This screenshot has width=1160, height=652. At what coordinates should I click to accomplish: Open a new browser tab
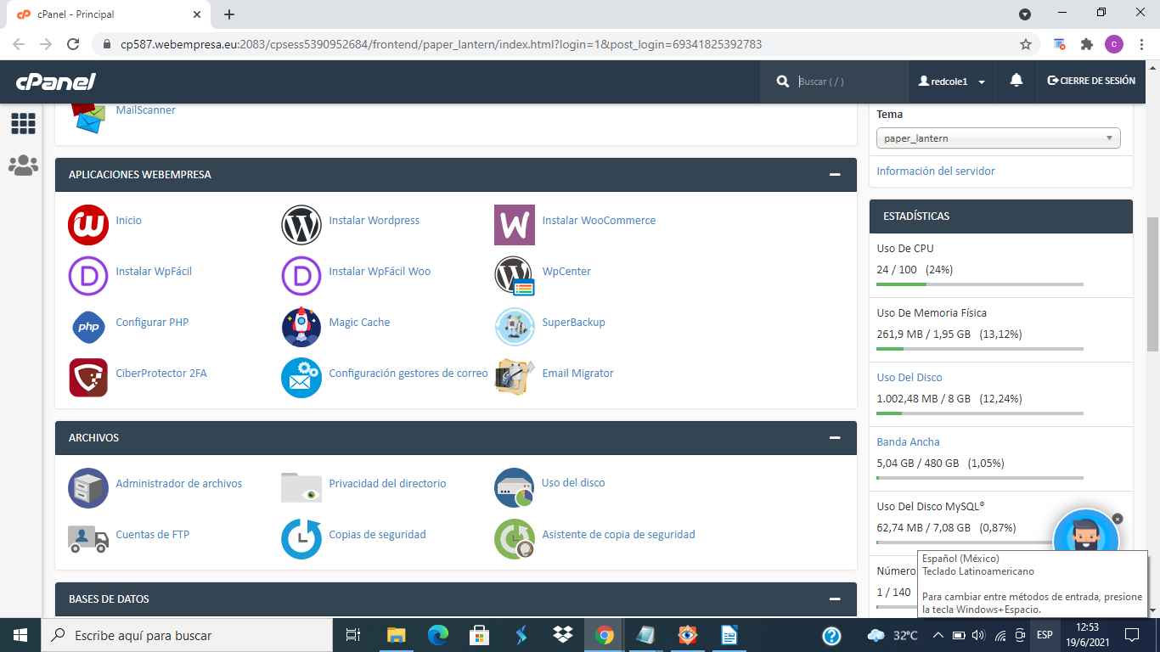click(229, 14)
